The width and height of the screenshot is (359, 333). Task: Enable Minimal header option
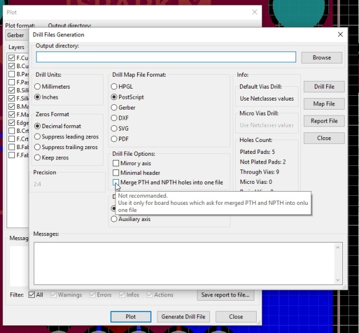pyautogui.click(x=136, y=173)
